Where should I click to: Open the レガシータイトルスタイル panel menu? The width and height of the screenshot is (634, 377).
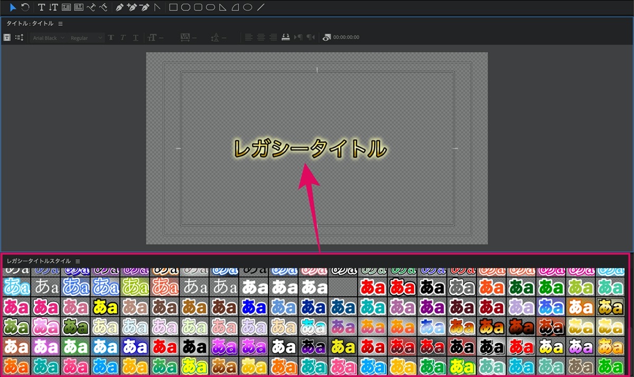pos(78,261)
